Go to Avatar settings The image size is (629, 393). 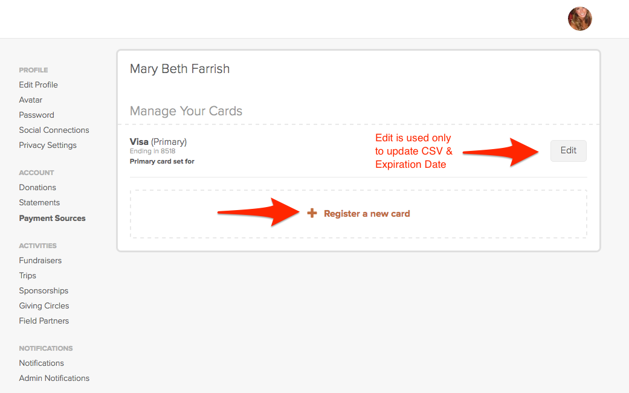(x=30, y=100)
